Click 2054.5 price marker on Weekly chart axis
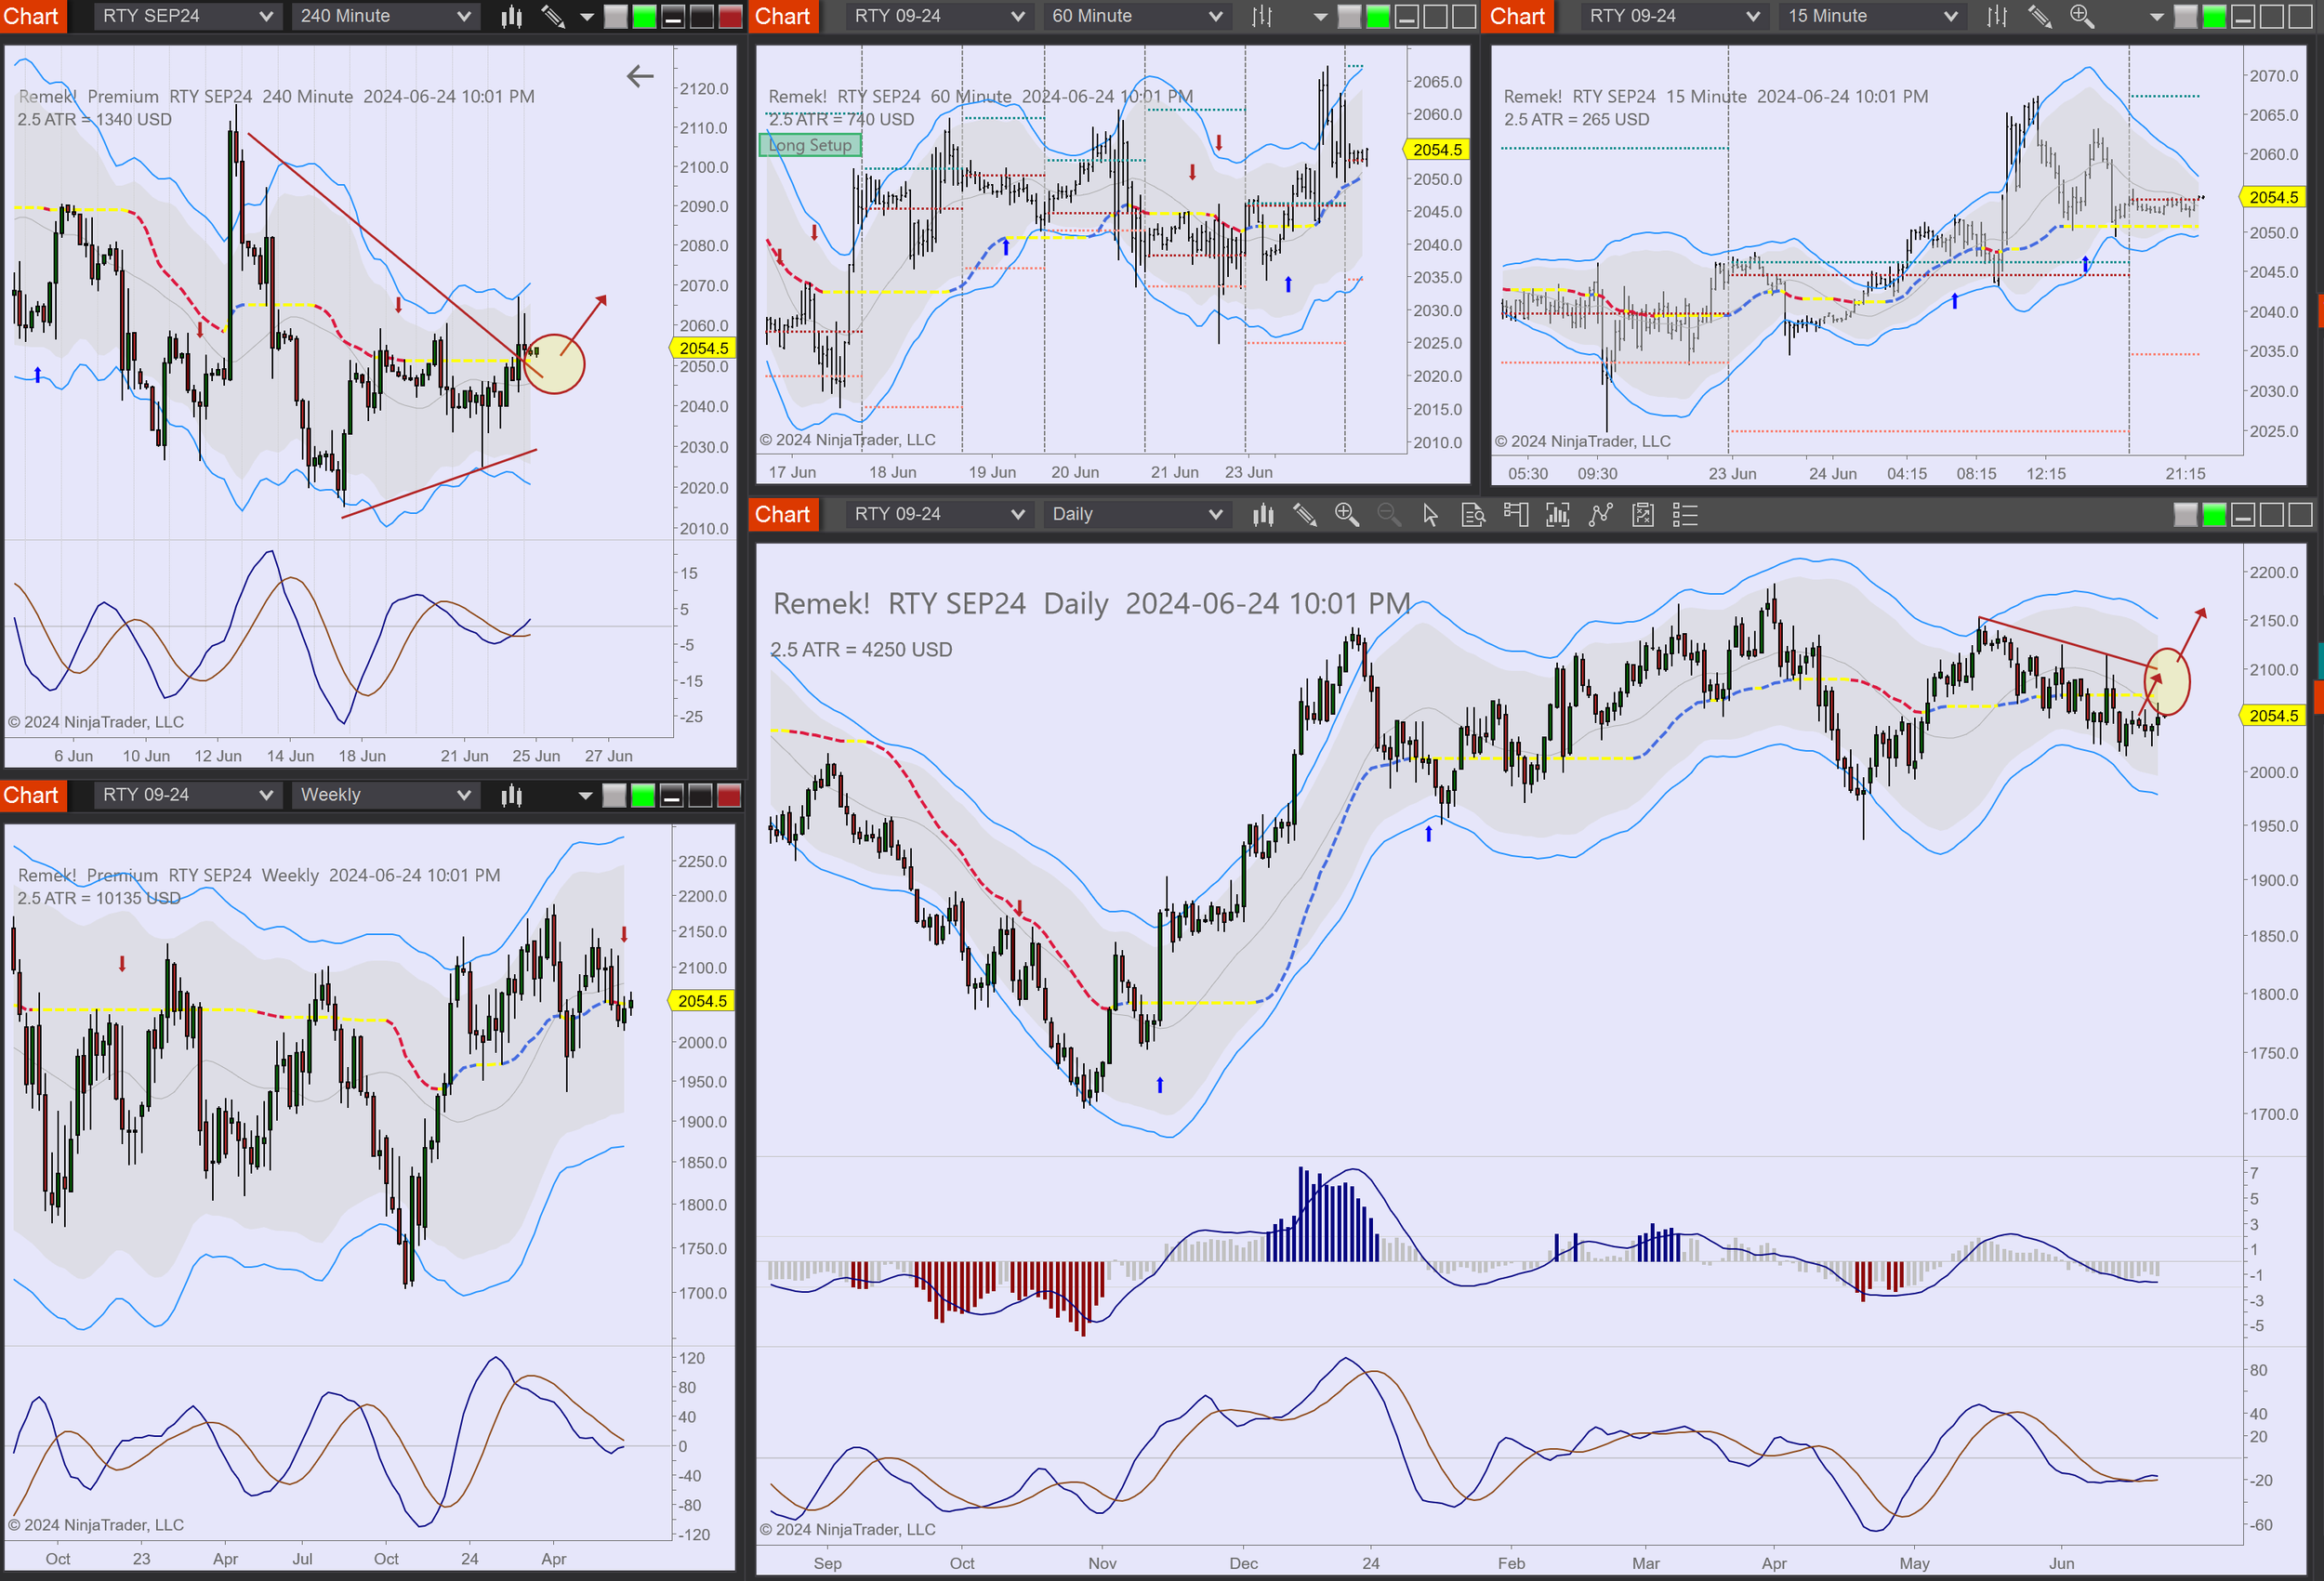 coord(702,1001)
